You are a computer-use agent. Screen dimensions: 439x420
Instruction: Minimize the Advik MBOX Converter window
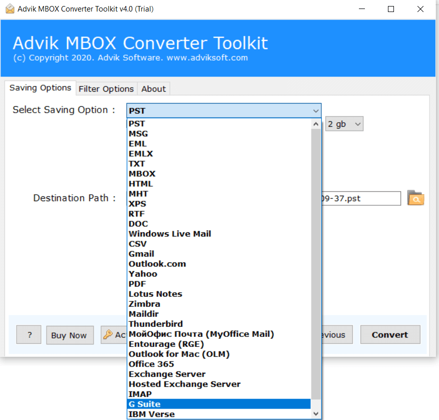pos(362,9)
